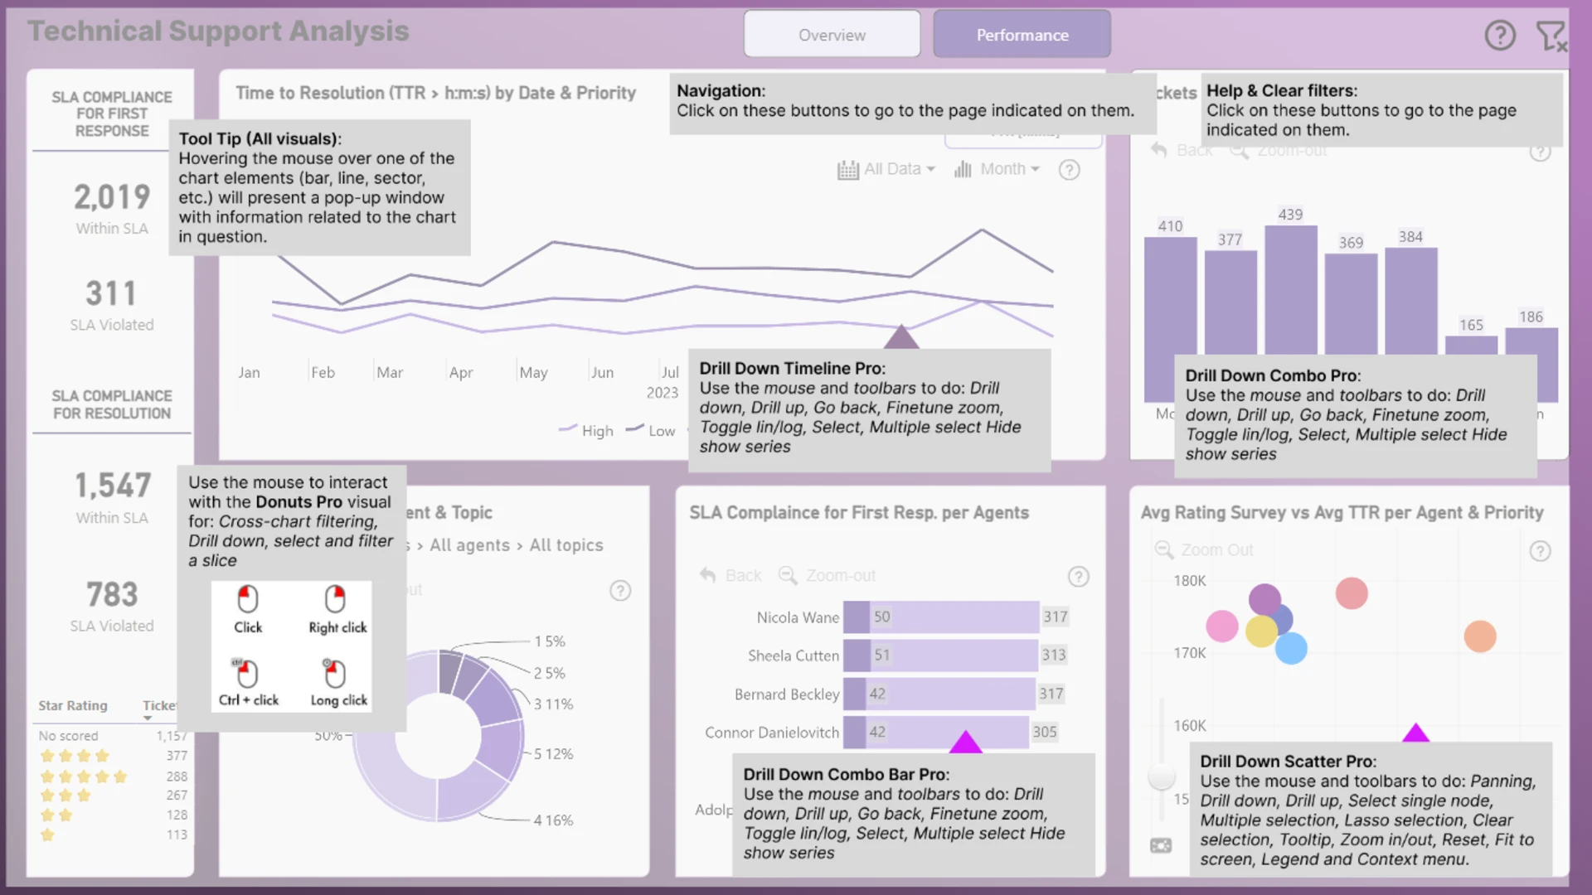Click the All agents breadcrumb link
The width and height of the screenshot is (1592, 895).
(469, 545)
